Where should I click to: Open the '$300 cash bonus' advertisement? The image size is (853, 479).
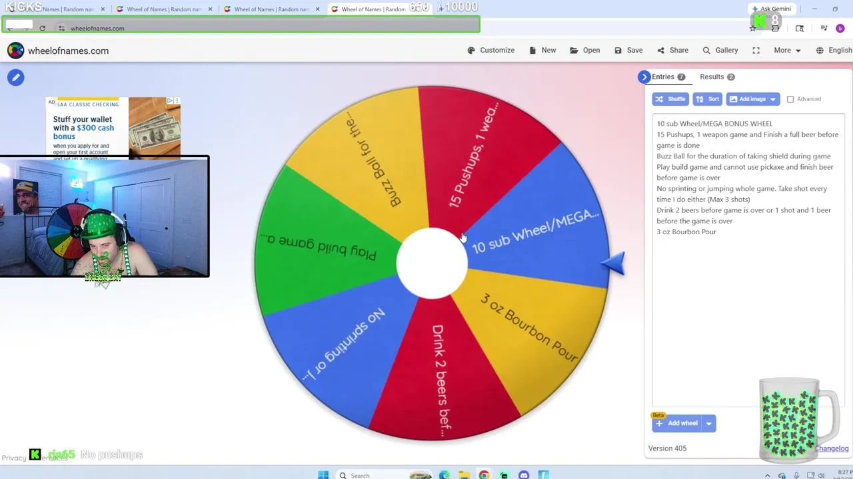click(x=113, y=128)
